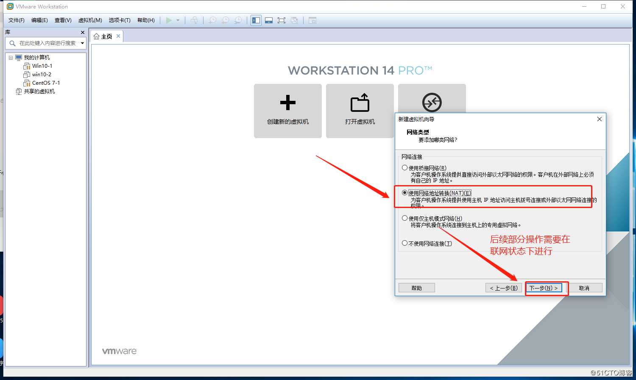Open the 查看(V) menu
636x380 pixels.
pyautogui.click(x=63, y=20)
